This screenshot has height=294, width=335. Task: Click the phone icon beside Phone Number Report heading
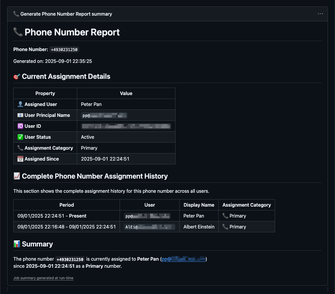click(18, 32)
